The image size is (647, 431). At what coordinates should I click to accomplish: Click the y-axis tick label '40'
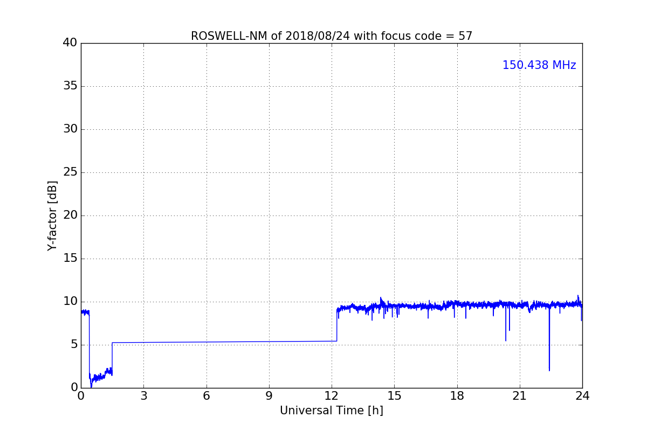(x=70, y=43)
